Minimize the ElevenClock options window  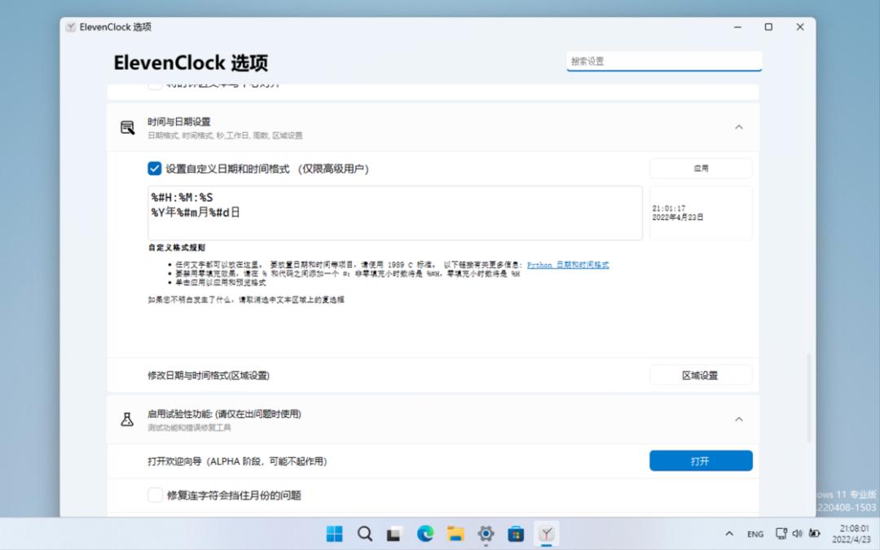pos(737,27)
